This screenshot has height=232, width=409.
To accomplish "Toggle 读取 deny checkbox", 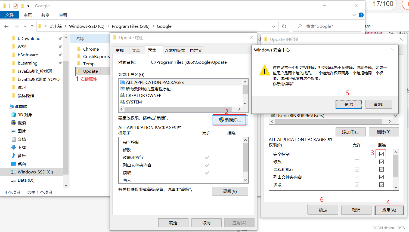I will tap(382, 185).
